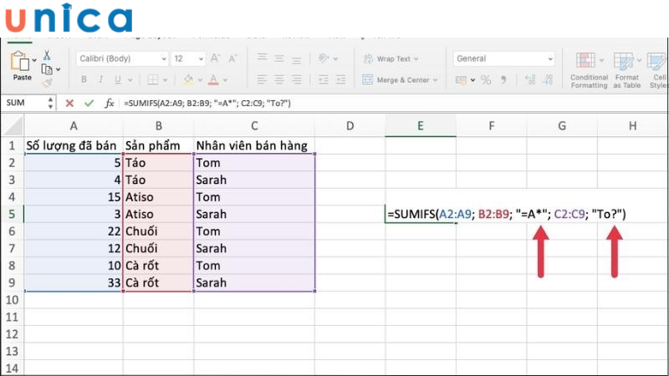Expand the Wrap Text arrow
Image resolution: width=669 pixels, height=376 pixels.
coord(416,58)
